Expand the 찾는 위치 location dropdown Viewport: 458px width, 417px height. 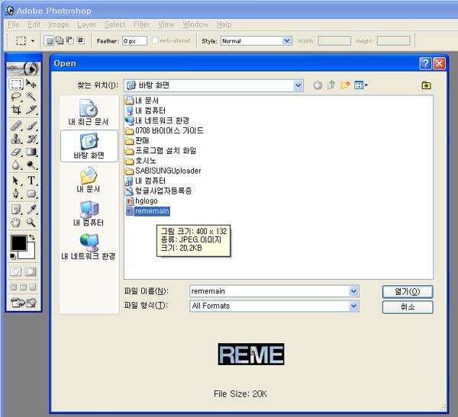[x=298, y=85]
